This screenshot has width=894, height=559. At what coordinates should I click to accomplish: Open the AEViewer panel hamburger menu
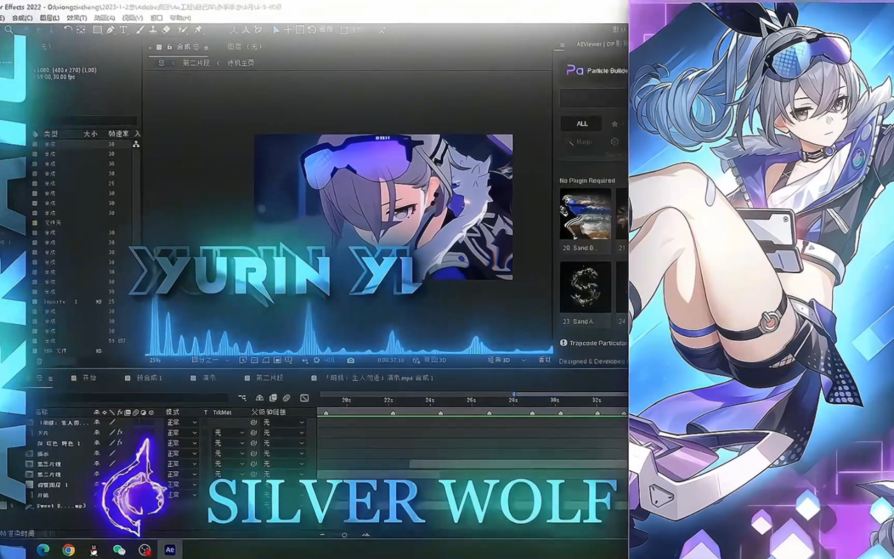[x=562, y=45]
